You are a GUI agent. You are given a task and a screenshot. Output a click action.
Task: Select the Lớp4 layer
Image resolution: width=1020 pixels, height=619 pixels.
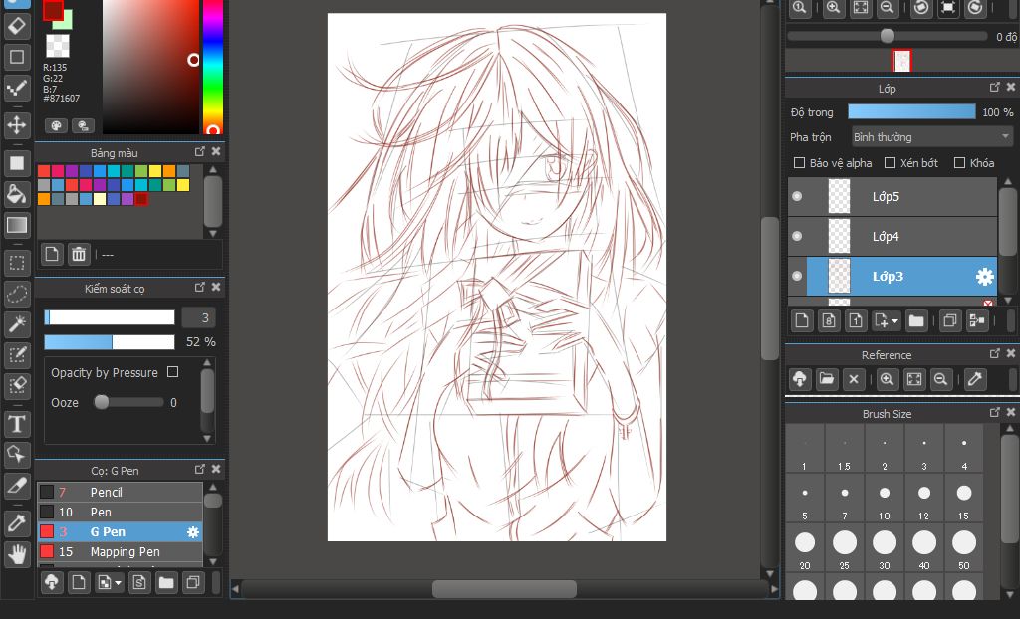(892, 236)
